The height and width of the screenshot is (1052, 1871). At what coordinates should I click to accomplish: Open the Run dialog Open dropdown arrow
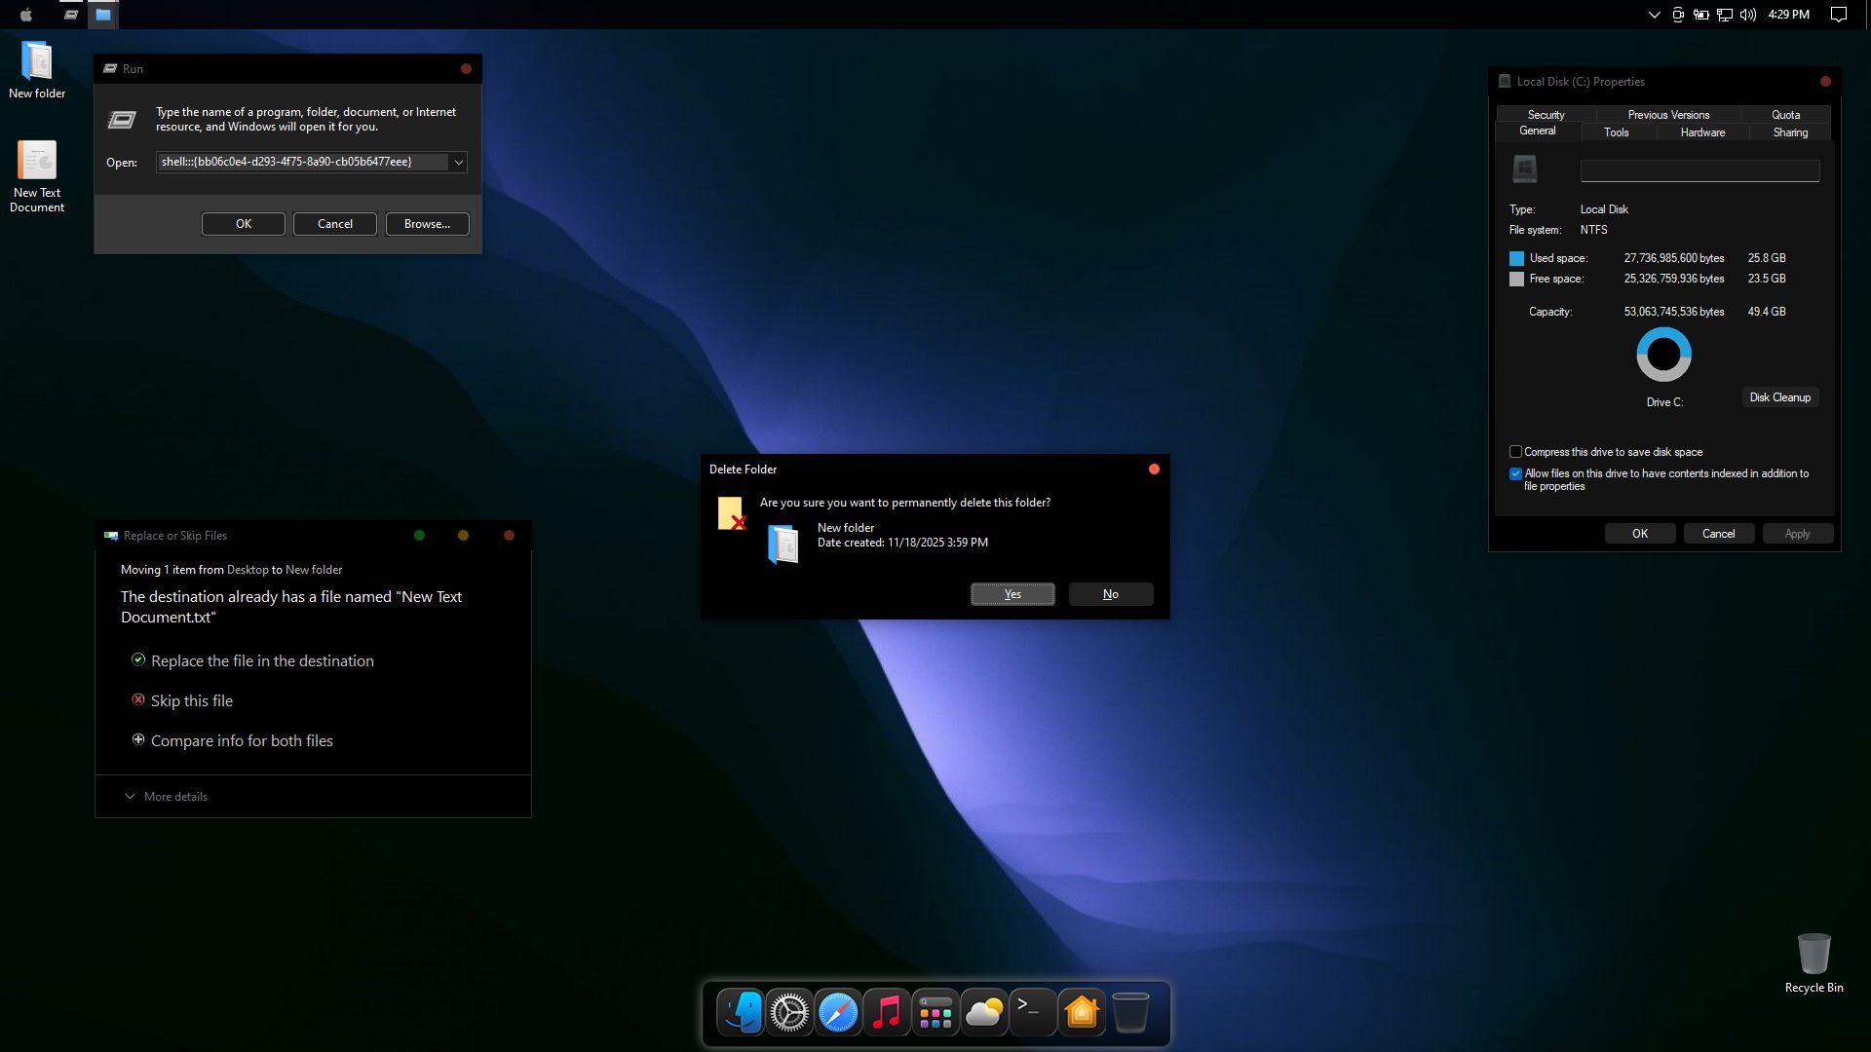458,163
